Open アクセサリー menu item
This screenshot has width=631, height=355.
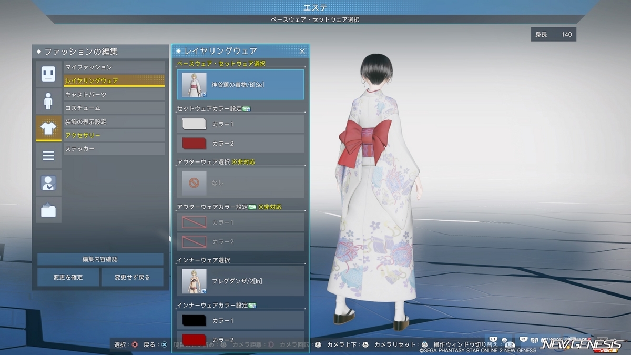pyautogui.click(x=114, y=136)
